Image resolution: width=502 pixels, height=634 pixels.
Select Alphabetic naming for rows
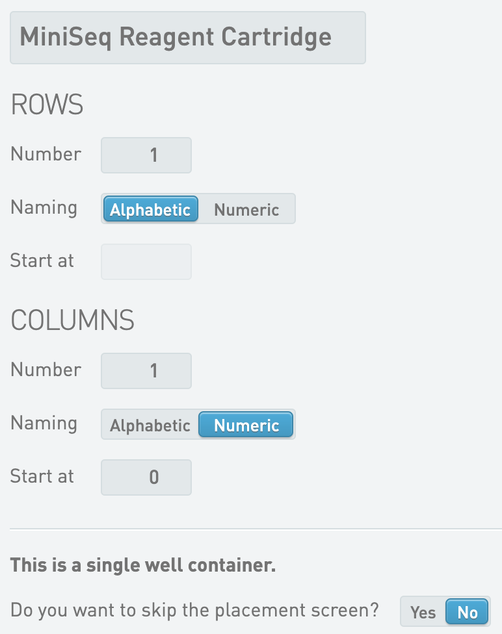click(x=150, y=210)
